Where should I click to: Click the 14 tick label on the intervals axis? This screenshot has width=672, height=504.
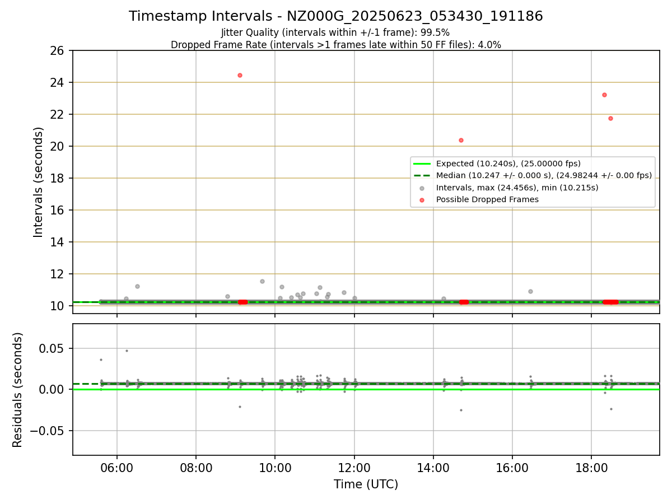[58, 242]
